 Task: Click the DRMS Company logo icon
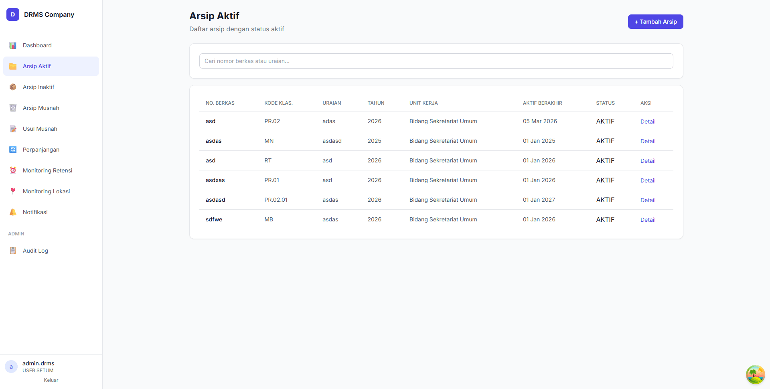coord(13,14)
